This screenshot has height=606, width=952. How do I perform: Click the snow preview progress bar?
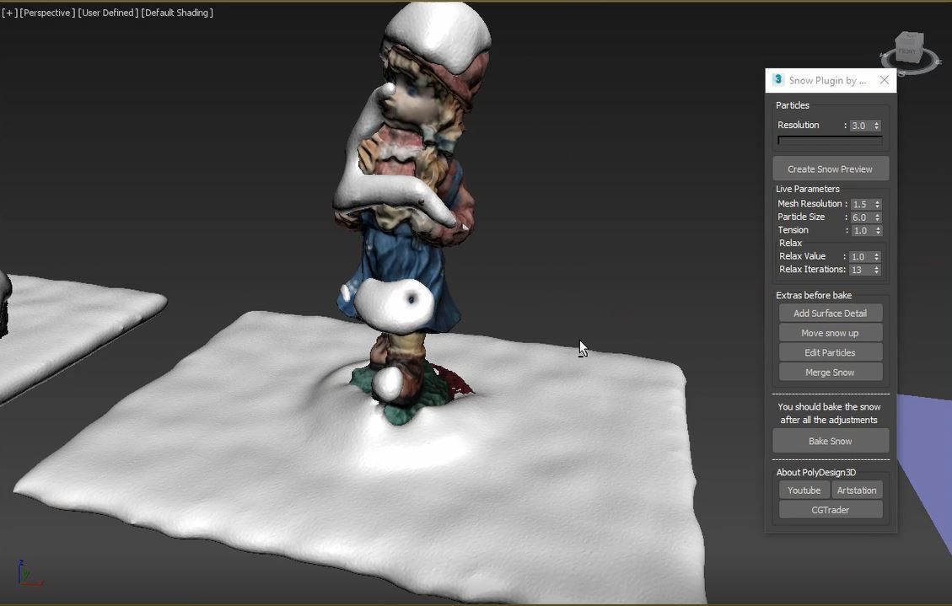(x=830, y=140)
